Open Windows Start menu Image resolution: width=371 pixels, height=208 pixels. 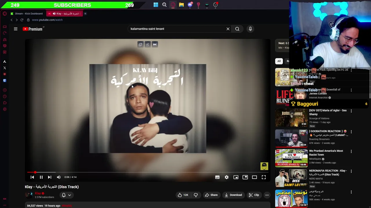(156, 5)
